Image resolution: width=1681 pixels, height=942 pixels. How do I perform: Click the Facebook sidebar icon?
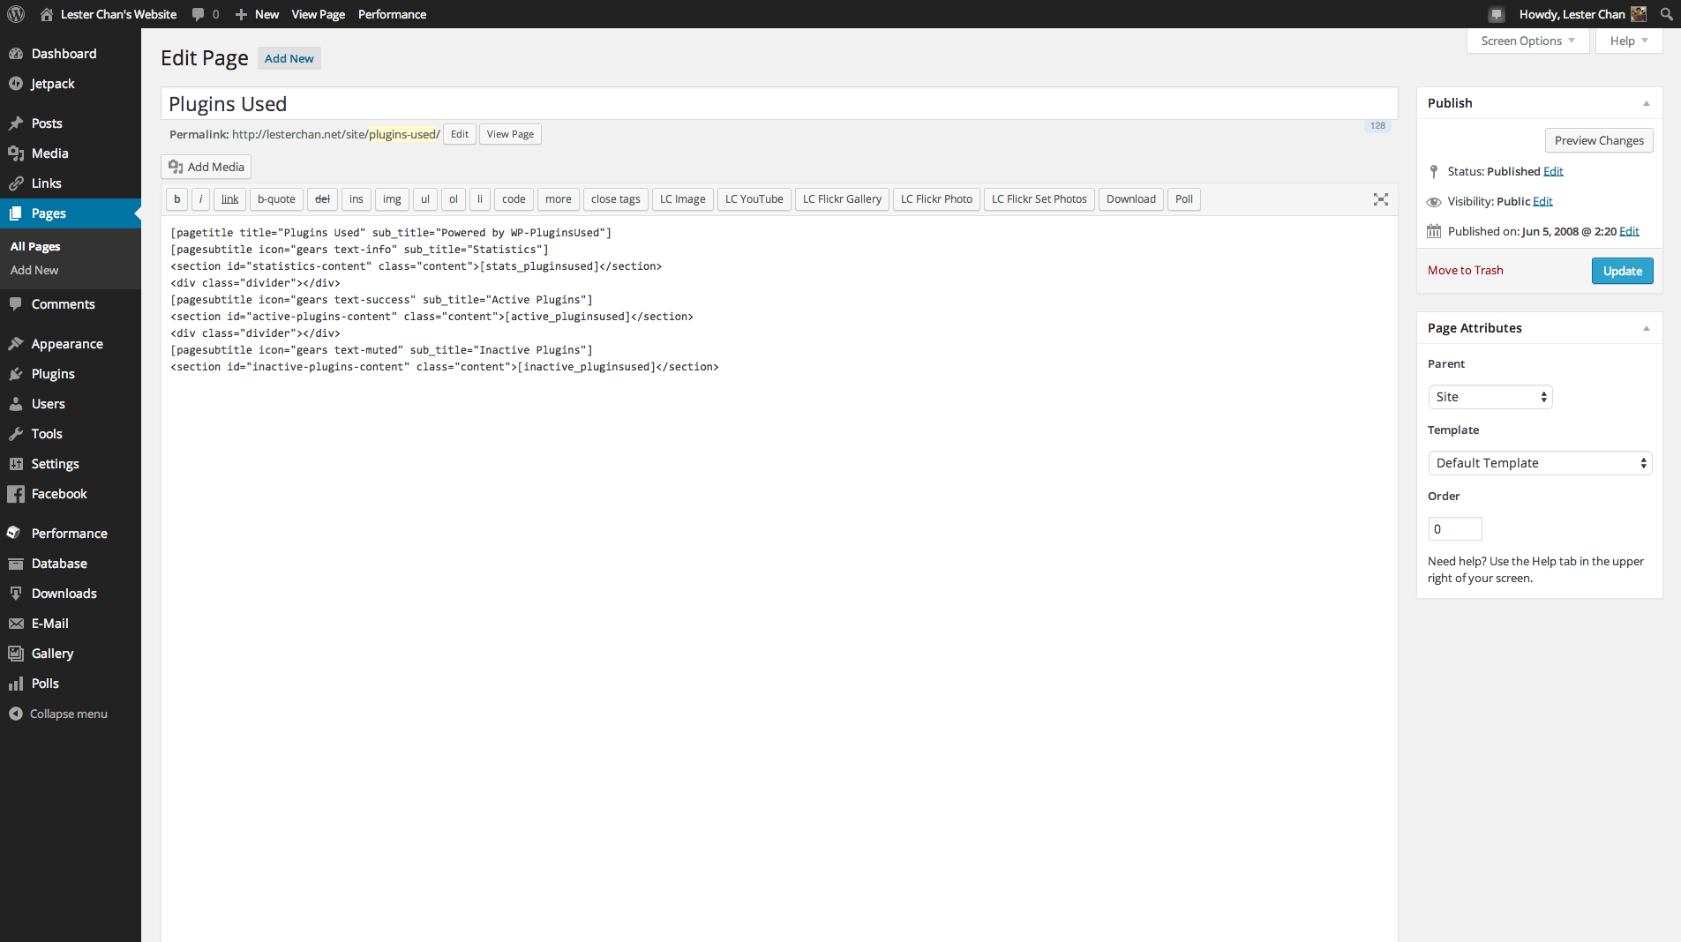click(x=16, y=494)
